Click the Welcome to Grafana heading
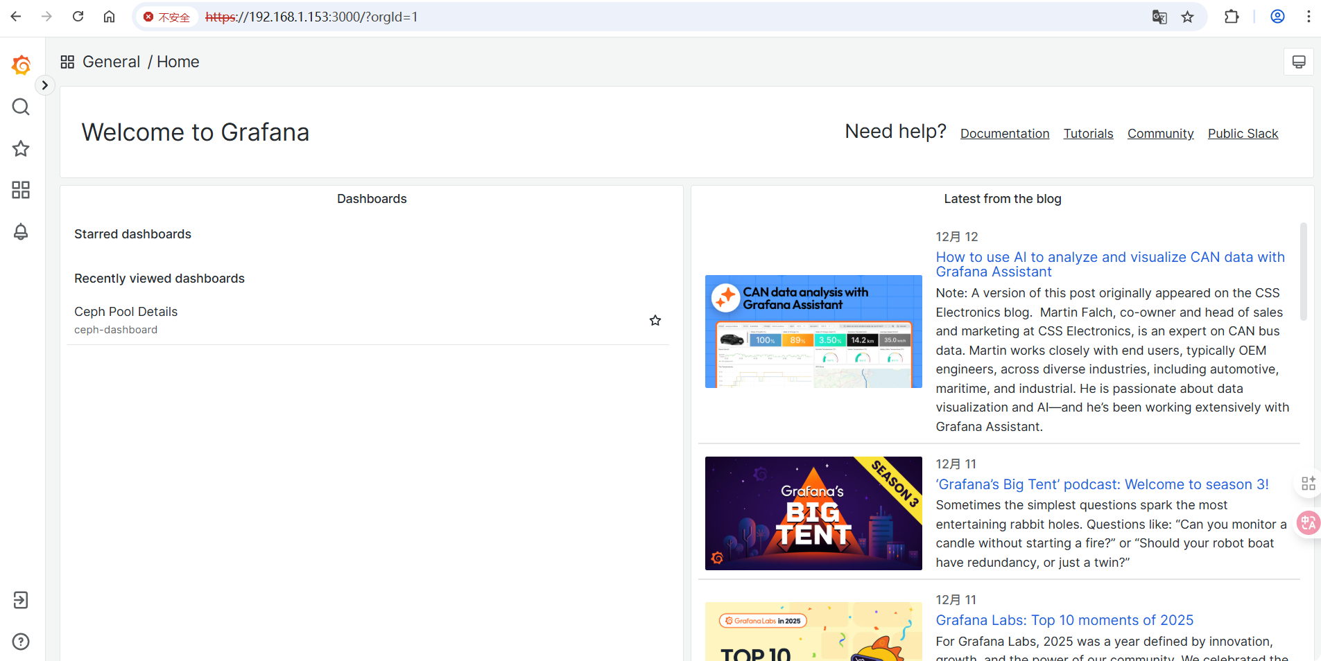Screen dimensions: 1321x661 click(196, 132)
